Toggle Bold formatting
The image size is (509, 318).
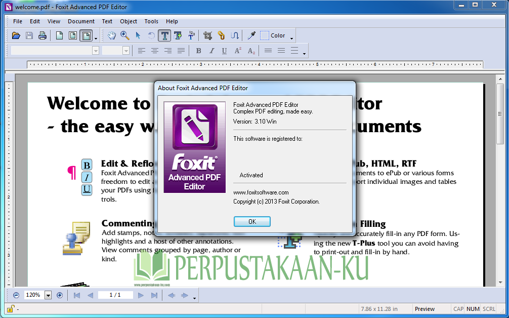pyautogui.click(x=198, y=51)
